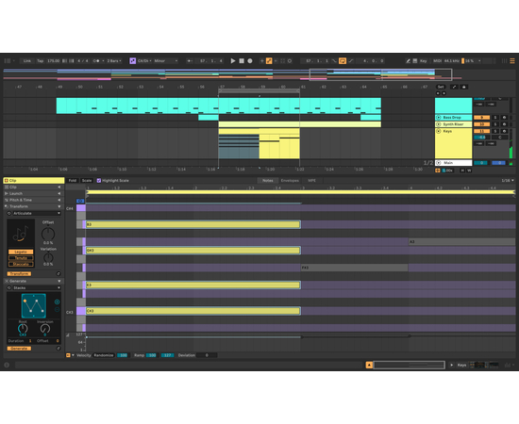Switch to the Envelopes tab

[x=290, y=181]
